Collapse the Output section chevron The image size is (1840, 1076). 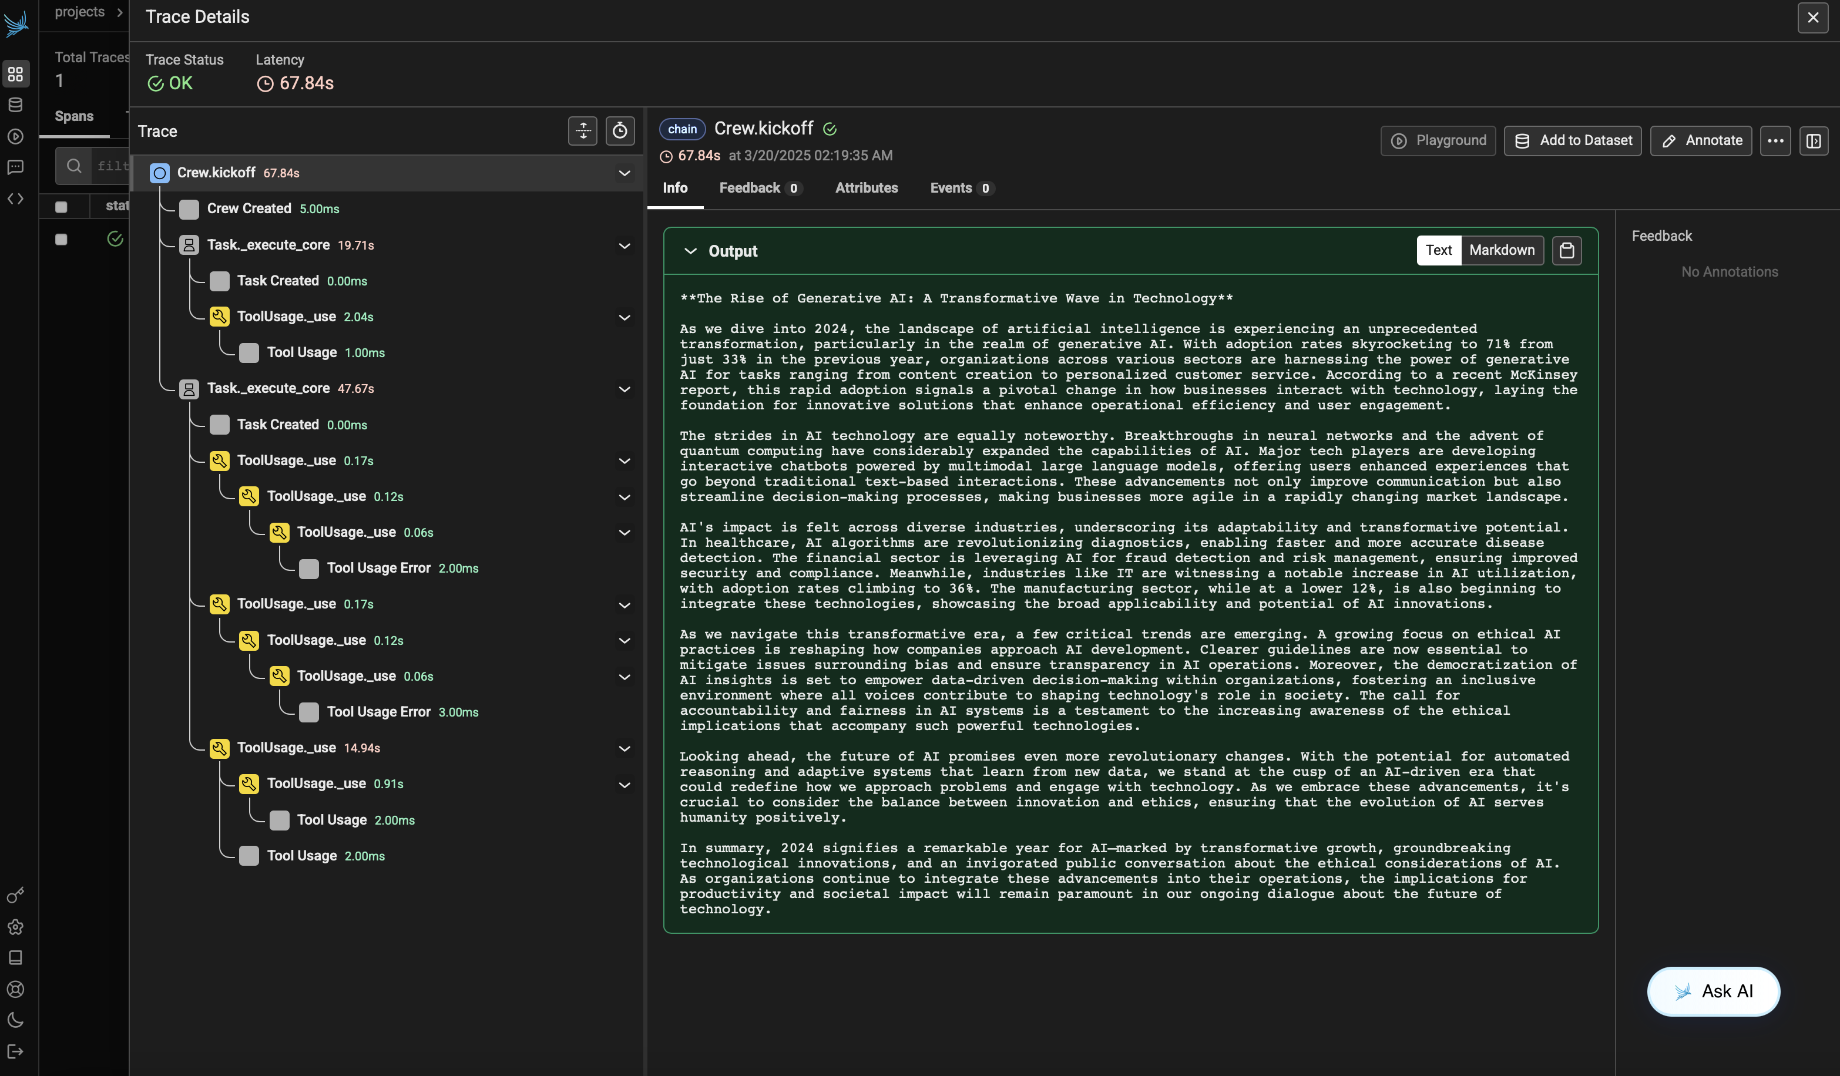[x=690, y=251]
